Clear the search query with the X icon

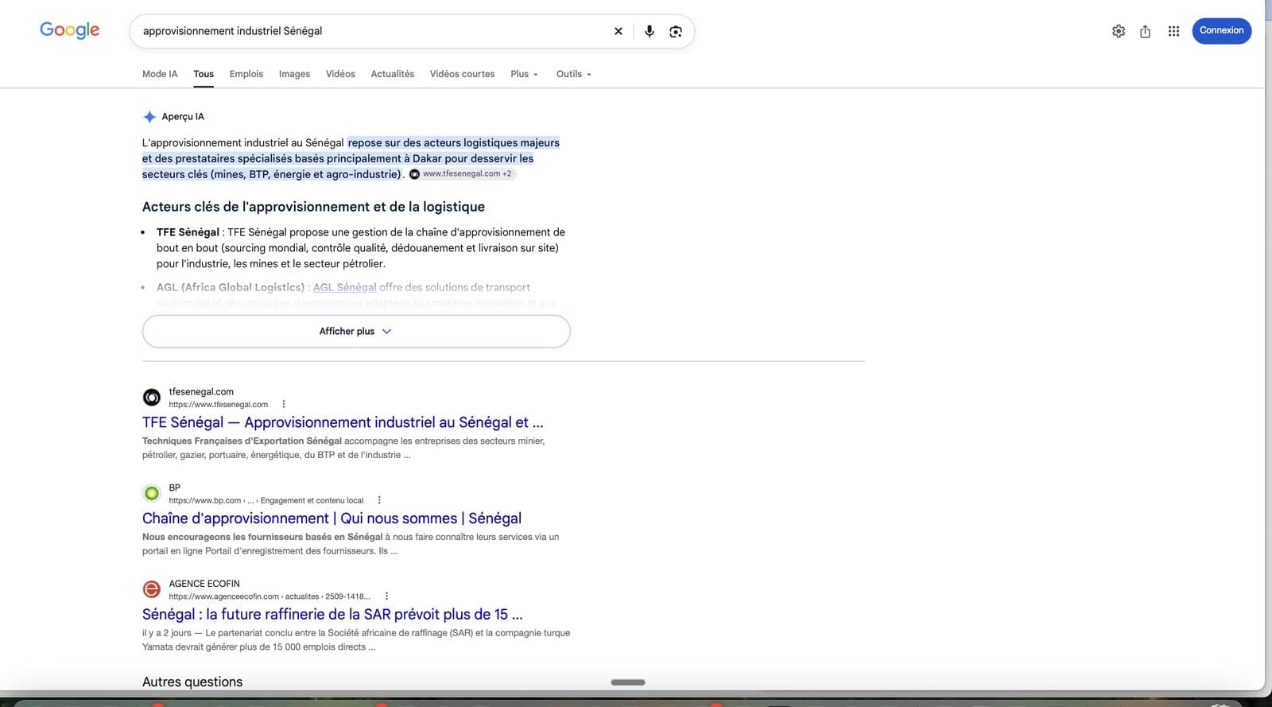tap(618, 31)
